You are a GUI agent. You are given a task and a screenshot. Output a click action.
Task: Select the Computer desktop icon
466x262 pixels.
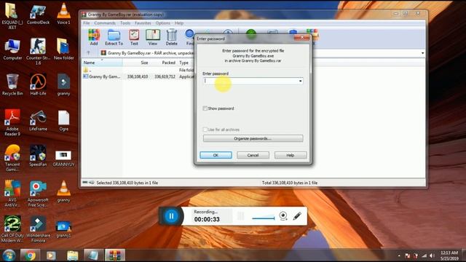(x=12, y=49)
